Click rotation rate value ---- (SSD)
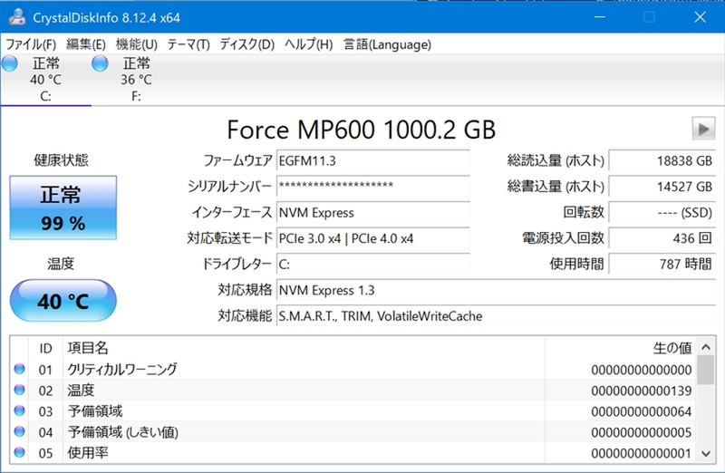The height and width of the screenshot is (473, 725). tap(662, 213)
